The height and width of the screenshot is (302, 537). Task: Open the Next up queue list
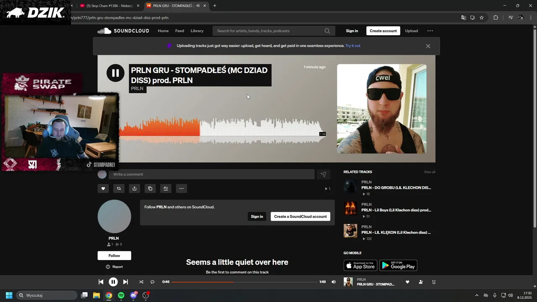(x=434, y=282)
